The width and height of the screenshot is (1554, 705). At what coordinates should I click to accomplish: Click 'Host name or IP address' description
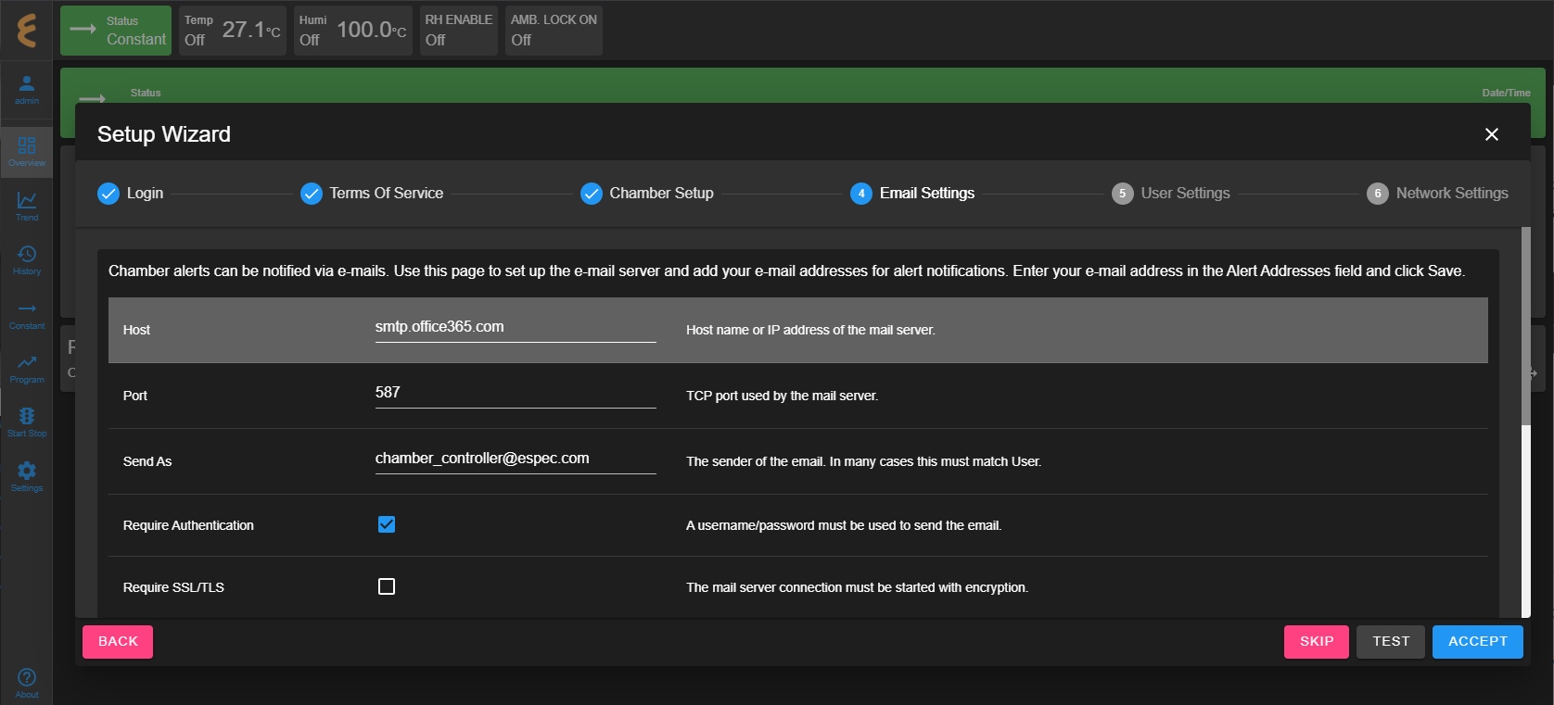pyautogui.click(x=810, y=330)
